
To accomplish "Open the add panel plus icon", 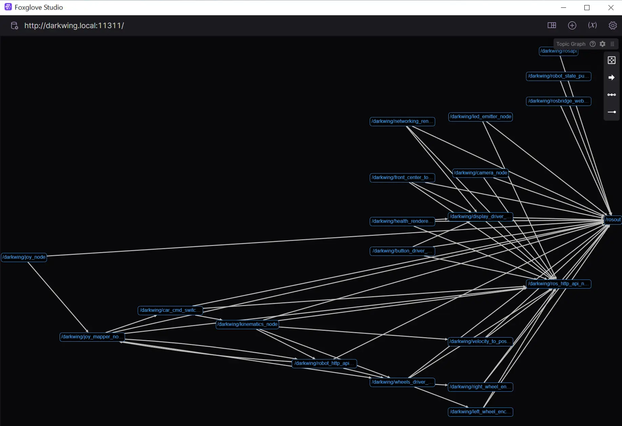I will pyautogui.click(x=572, y=25).
